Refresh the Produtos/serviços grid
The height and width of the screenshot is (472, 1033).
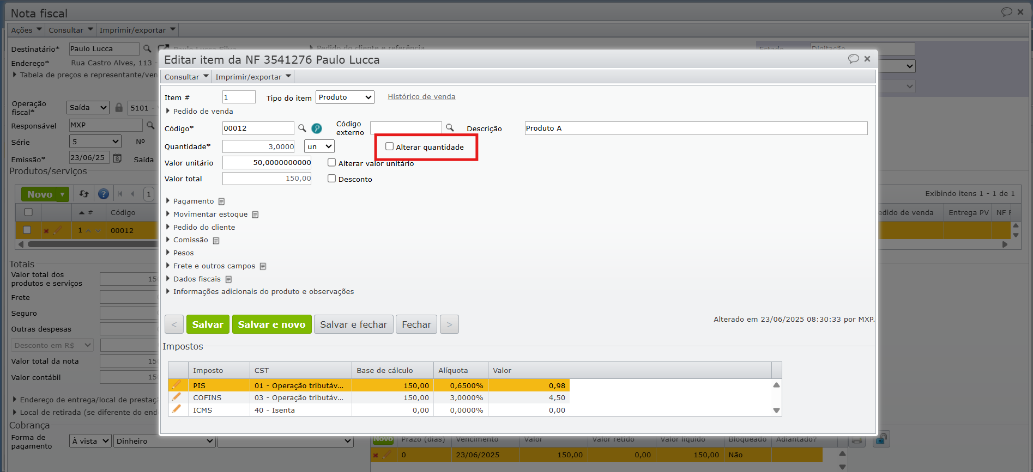[84, 194]
